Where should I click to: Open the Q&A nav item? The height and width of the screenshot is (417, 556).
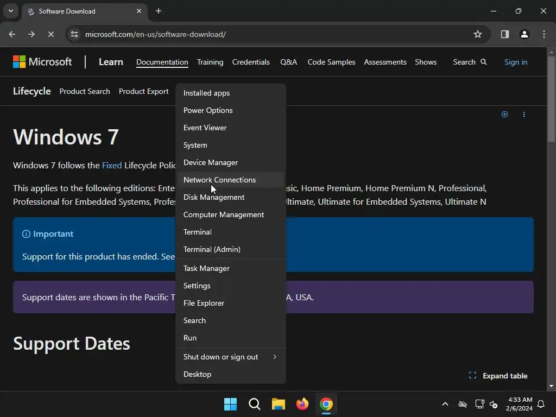click(x=288, y=62)
